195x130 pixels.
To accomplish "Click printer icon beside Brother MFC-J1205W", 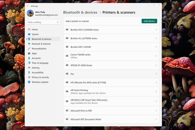I will point(67,47).
